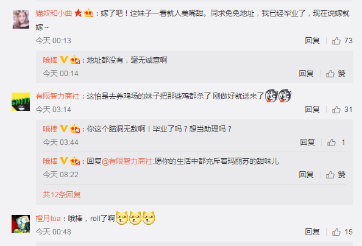Like 喉棒's reply posted at 00:14

(x=330, y=74)
